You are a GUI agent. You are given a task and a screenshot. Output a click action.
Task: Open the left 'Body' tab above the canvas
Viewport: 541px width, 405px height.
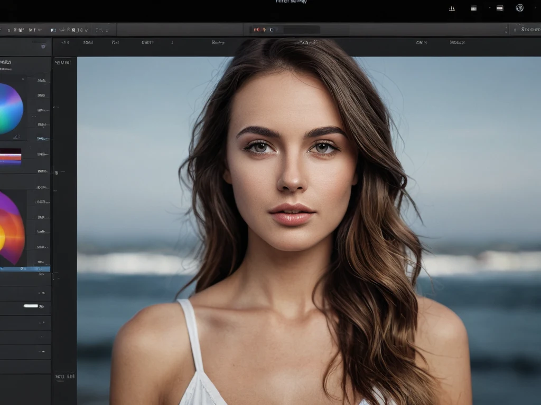[x=218, y=43]
